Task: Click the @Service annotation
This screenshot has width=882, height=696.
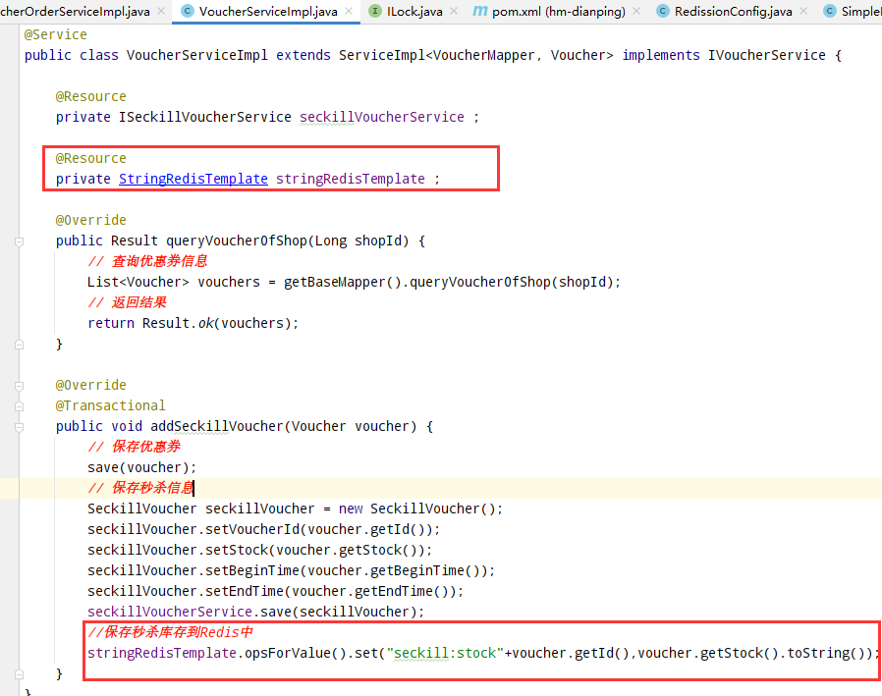Action: [x=56, y=35]
